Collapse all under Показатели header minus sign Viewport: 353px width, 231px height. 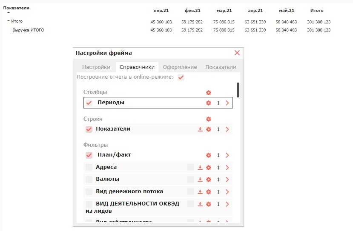click(9, 13)
